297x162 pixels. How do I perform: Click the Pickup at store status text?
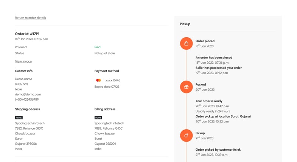point(104,53)
